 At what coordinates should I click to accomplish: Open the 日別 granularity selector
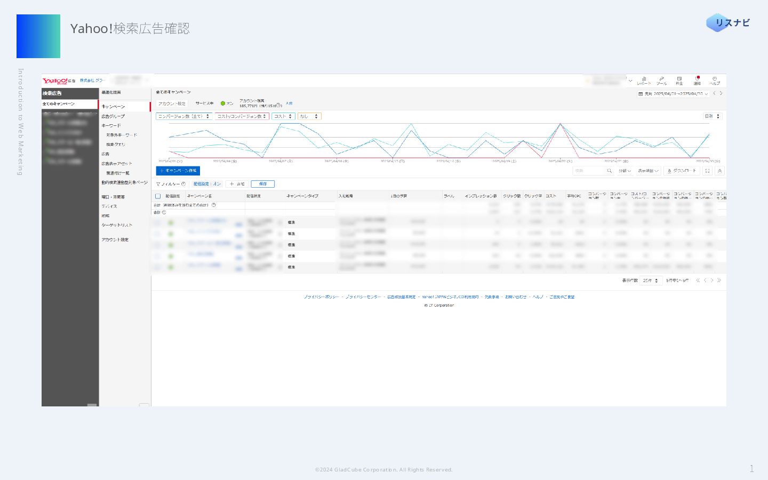(712, 116)
